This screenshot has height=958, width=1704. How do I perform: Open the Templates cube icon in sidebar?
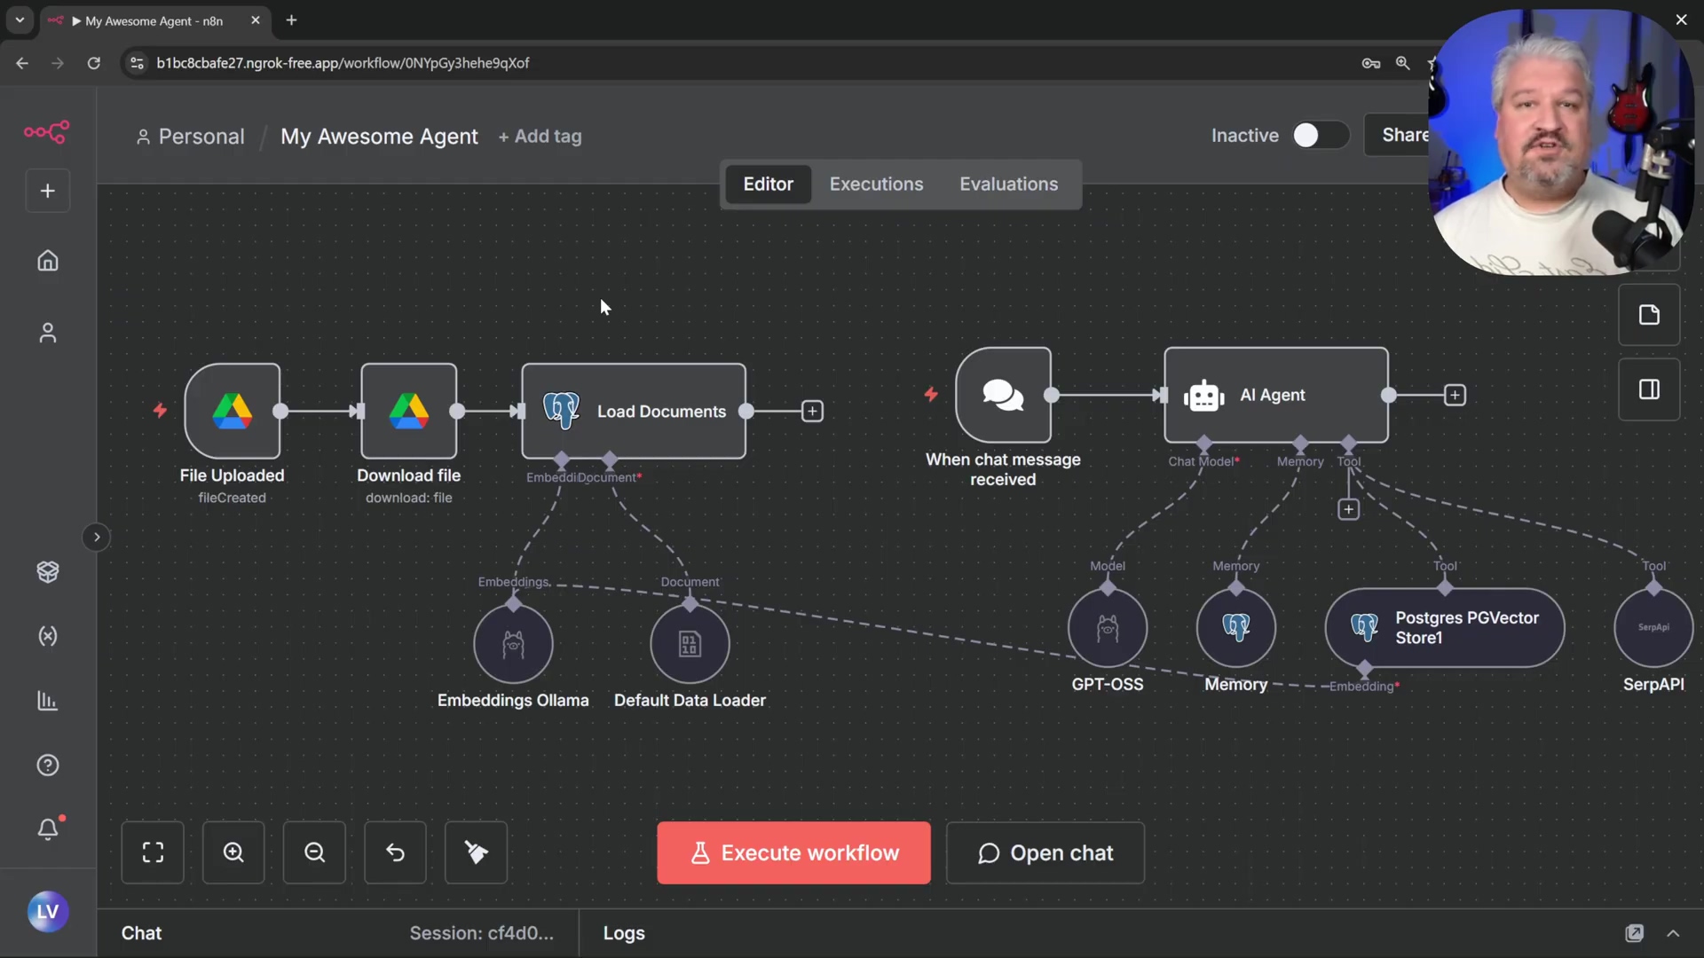pyautogui.click(x=48, y=572)
